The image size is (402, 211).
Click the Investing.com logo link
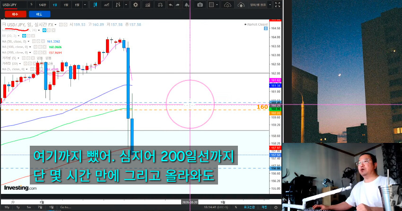coord(20,188)
